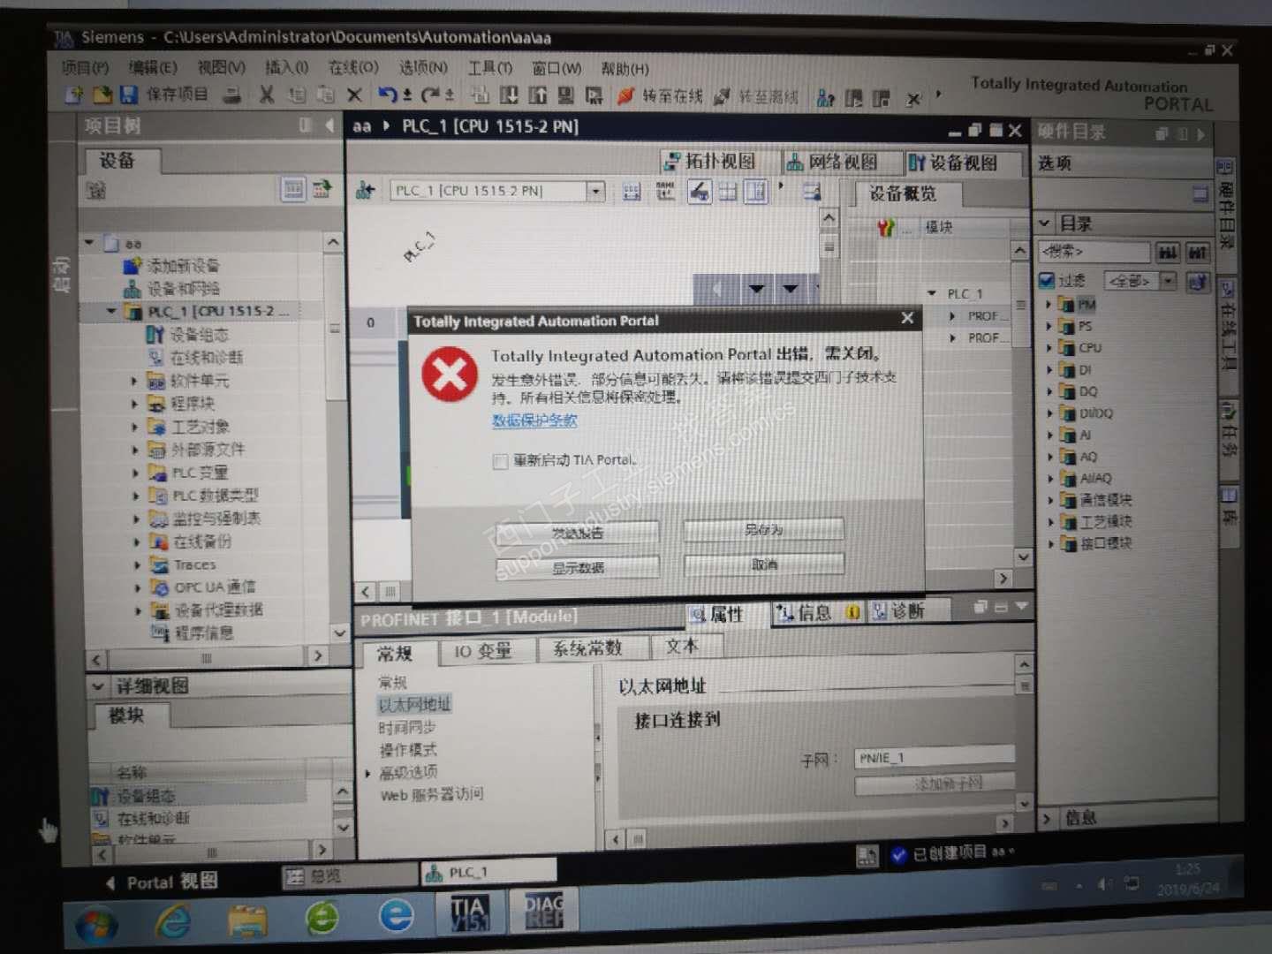
Task: Click the download to device icon
Action: tap(510, 95)
